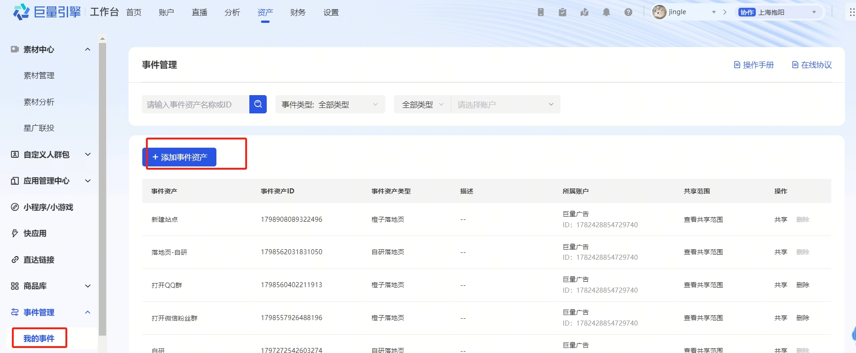Click the 巨量引擎 logo
Screen dimensions: 856x353
coord(47,12)
